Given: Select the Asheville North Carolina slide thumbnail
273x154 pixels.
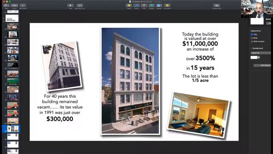Looking at the screenshot, I should tap(12, 18).
